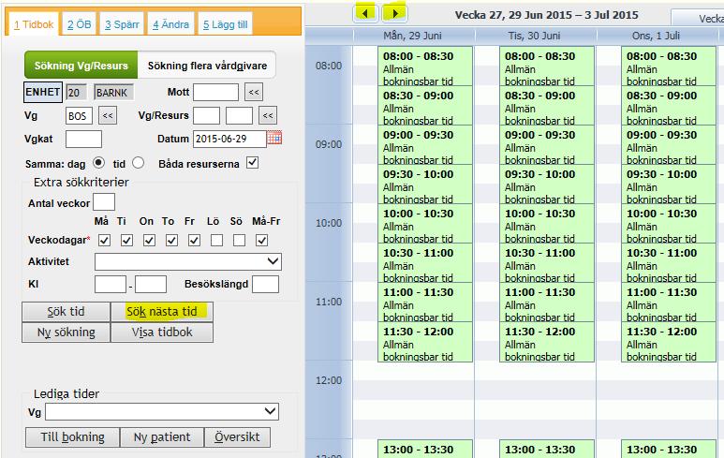Screen dimensions: 724x458
Task: Select Monday 08:00 - 08:30 bookable slot
Action: pyautogui.click(x=425, y=66)
